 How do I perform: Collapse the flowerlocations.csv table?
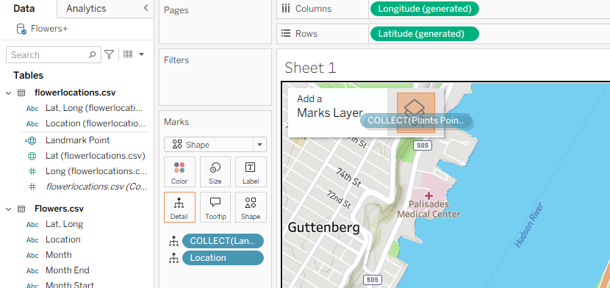point(9,93)
